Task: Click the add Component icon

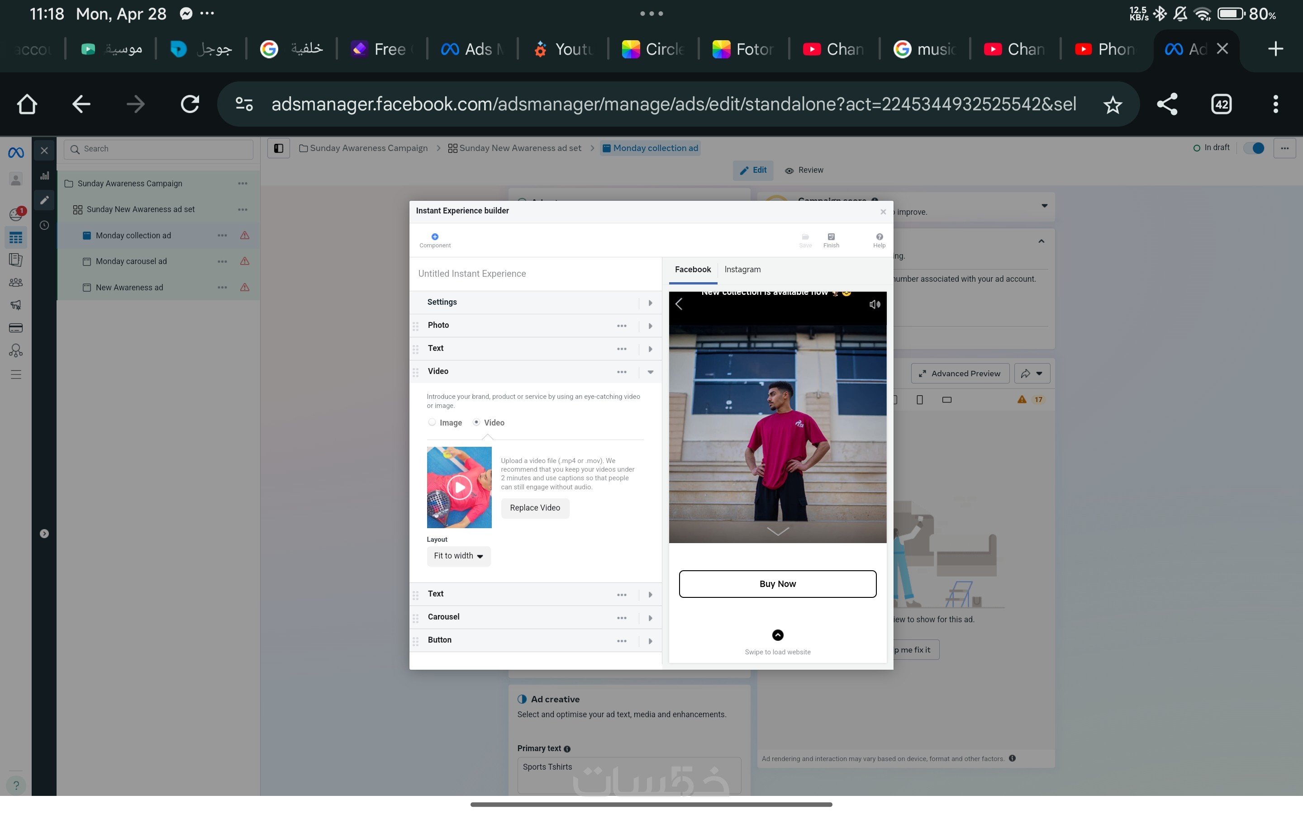Action: pos(434,237)
